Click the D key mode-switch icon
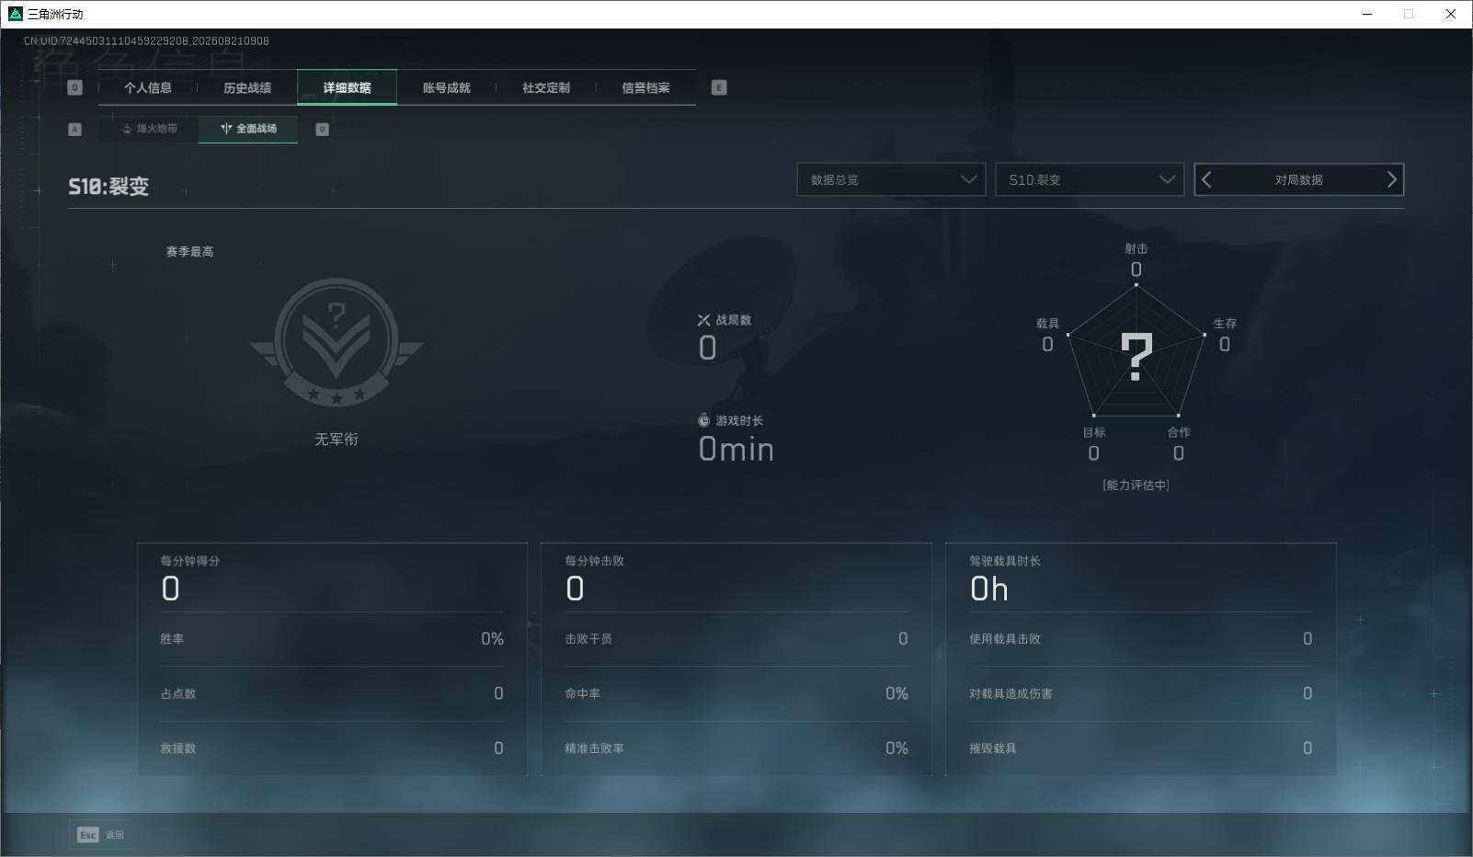Viewport: 1473px width, 857px height. [322, 130]
